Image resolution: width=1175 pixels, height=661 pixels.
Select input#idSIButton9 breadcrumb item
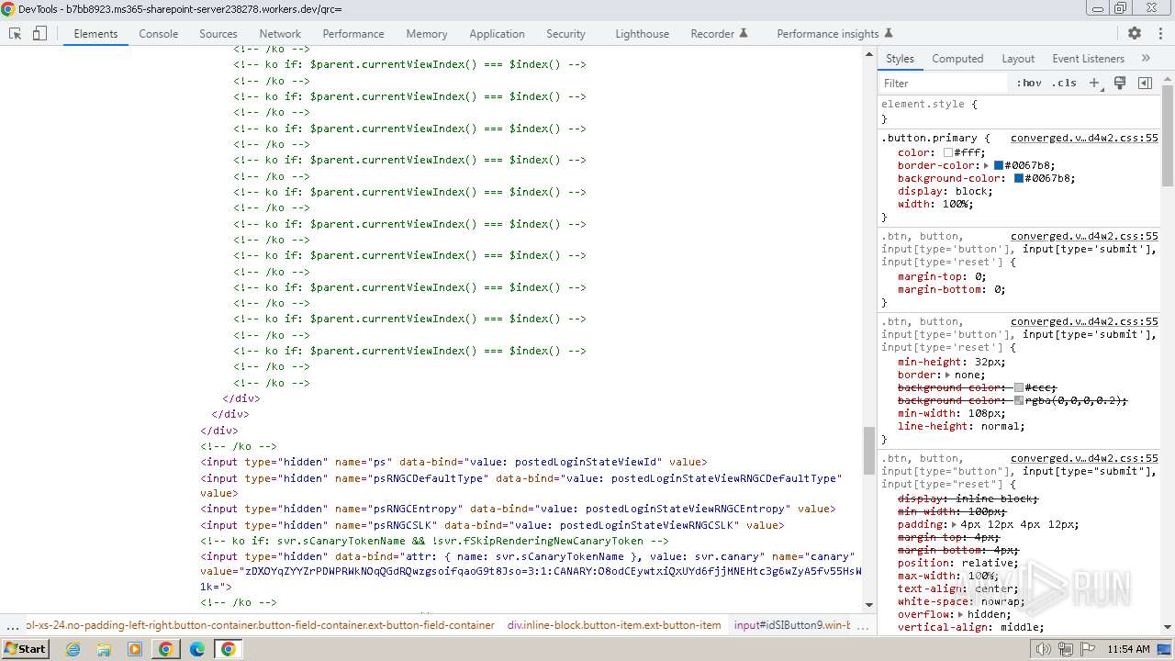click(x=792, y=625)
